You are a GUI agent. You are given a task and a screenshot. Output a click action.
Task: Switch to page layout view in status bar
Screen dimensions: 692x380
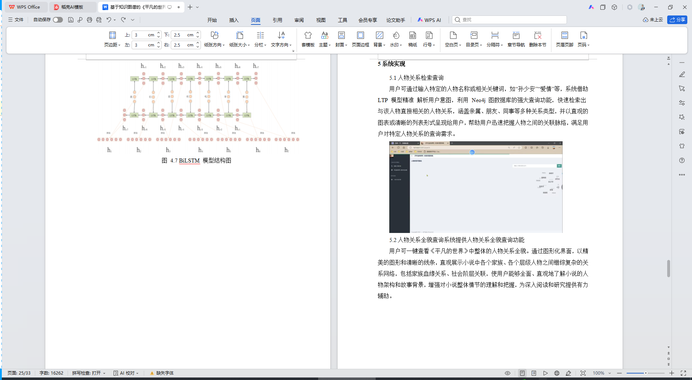(x=522, y=373)
